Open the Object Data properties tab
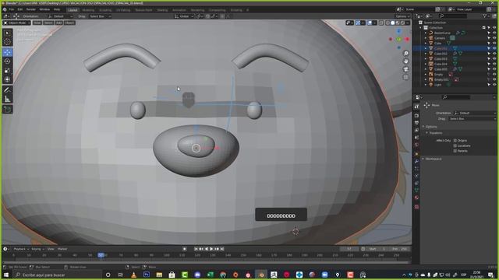Viewport: 499px width, 280px height. tap(416, 190)
